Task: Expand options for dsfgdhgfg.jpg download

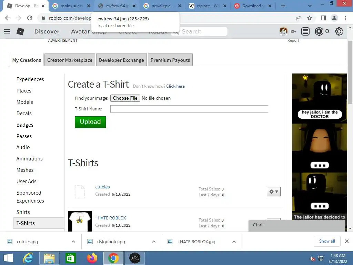Action: (154, 242)
